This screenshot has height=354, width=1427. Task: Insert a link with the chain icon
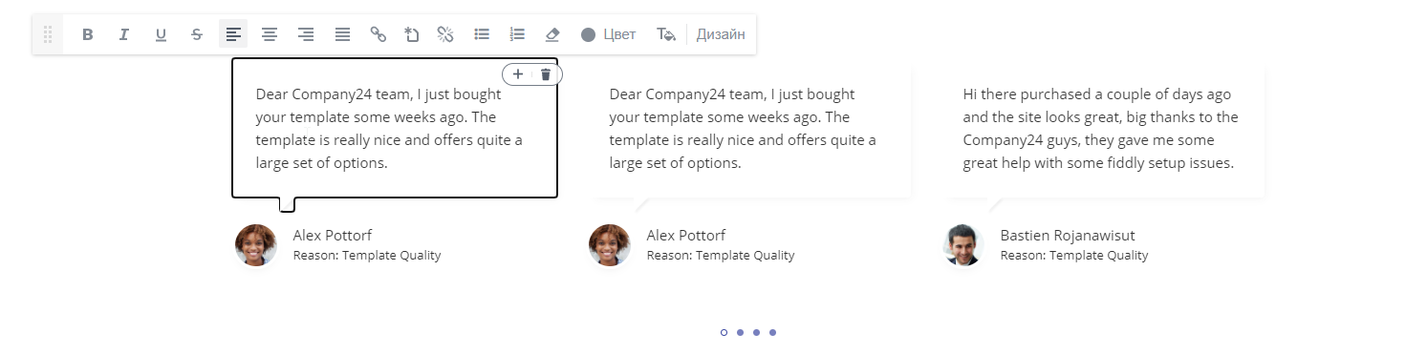378,34
